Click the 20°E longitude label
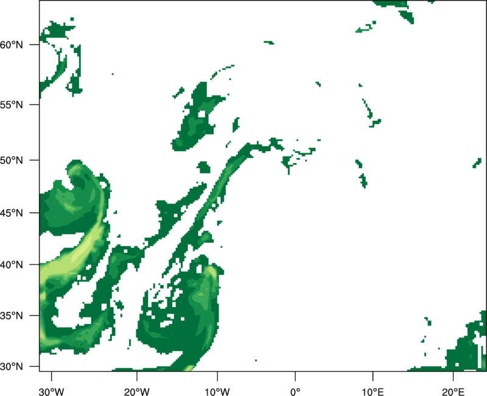 click(453, 392)
